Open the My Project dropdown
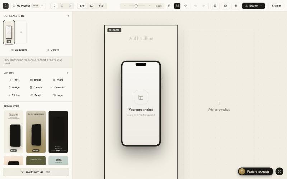287x179 pixels. [28, 6]
